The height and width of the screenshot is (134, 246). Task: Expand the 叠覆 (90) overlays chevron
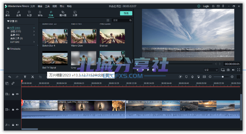(x=34, y=35)
